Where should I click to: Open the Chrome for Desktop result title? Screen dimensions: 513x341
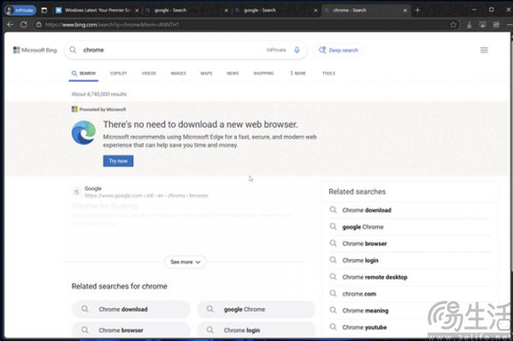coord(105,206)
